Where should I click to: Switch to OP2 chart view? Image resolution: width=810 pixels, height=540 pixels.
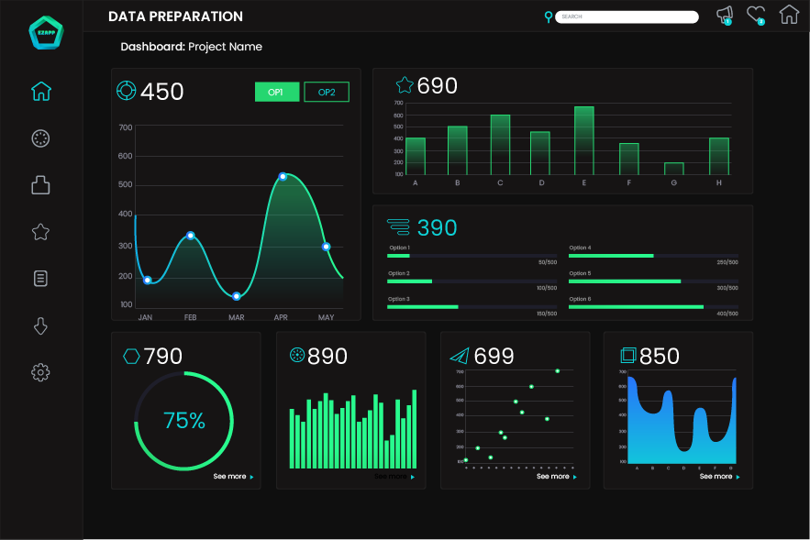(327, 92)
